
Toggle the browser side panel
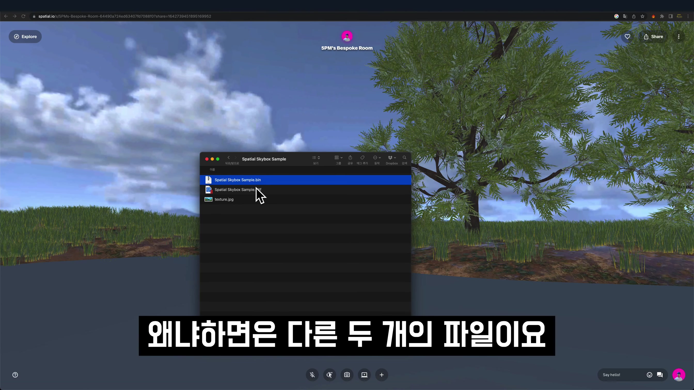(x=671, y=16)
